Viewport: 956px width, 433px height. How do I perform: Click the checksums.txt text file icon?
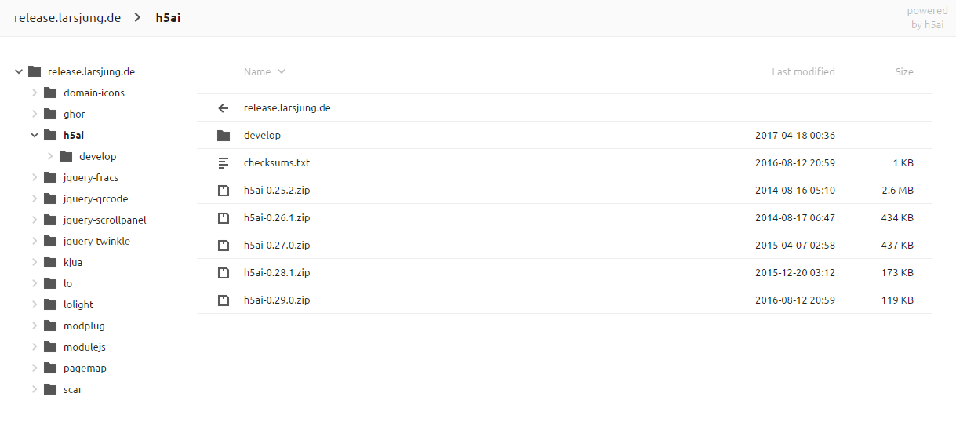pyautogui.click(x=224, y=163)
